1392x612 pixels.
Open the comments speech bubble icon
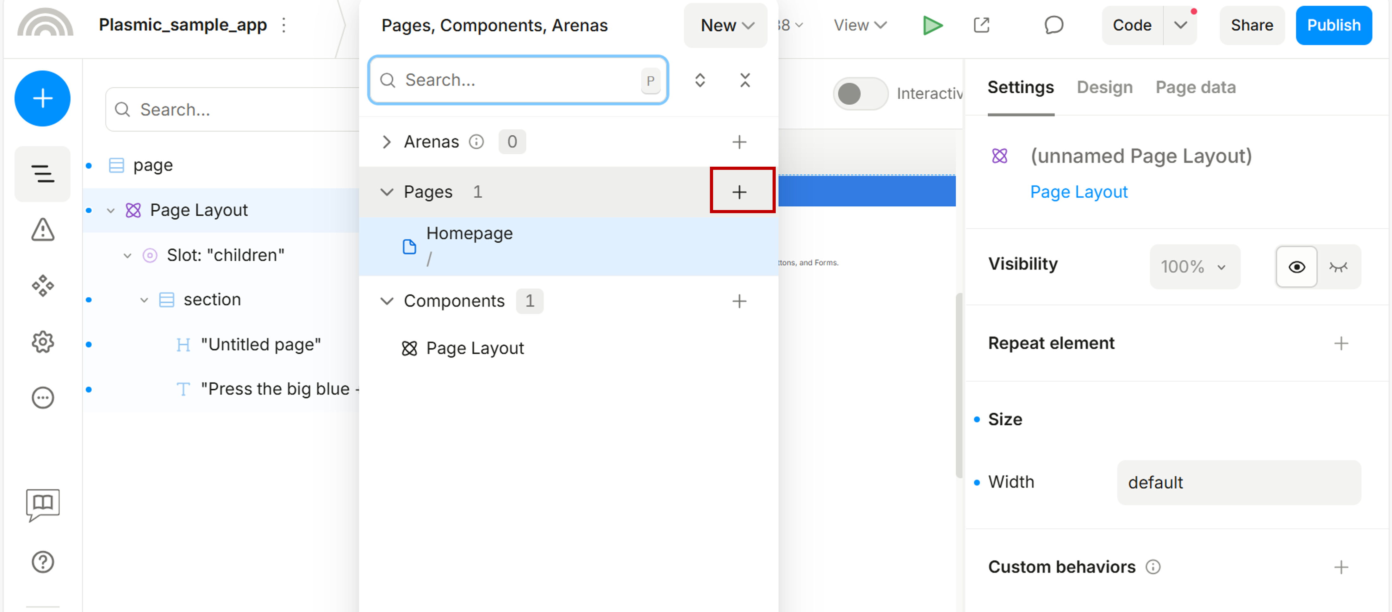coord(1053,25)
